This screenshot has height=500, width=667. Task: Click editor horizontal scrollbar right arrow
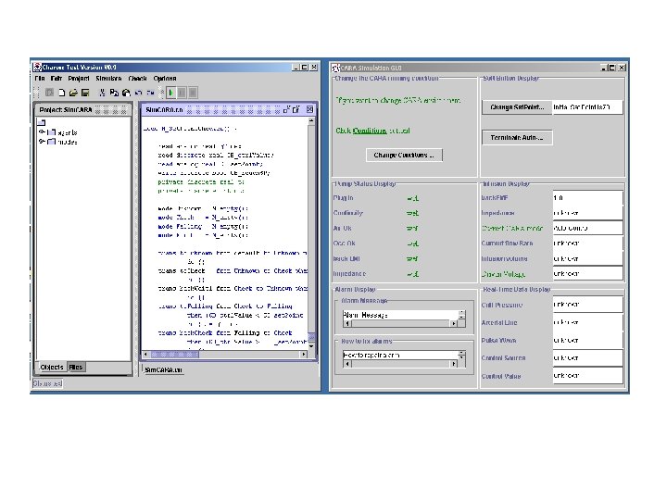pyautogui.click(x=304, y=354)
